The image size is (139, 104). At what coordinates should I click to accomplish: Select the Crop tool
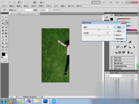[x=3, y=24]
